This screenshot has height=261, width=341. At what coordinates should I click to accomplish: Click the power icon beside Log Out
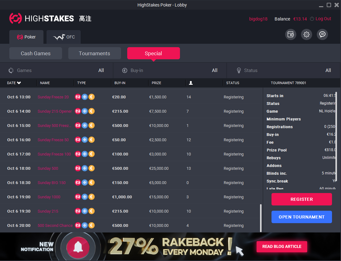[x=312, y=19]
